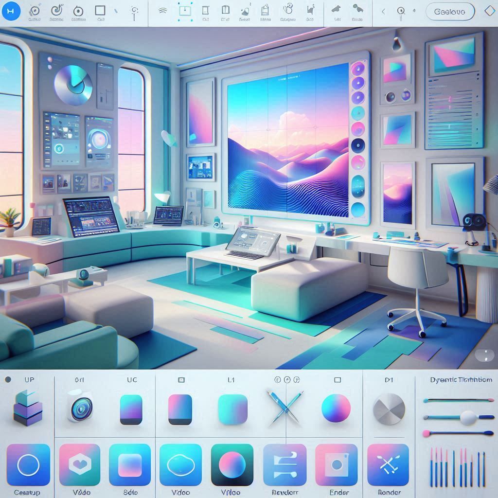
Task: Pick the pink-blue gradient sphere swatch
Action: pos(336,409)
